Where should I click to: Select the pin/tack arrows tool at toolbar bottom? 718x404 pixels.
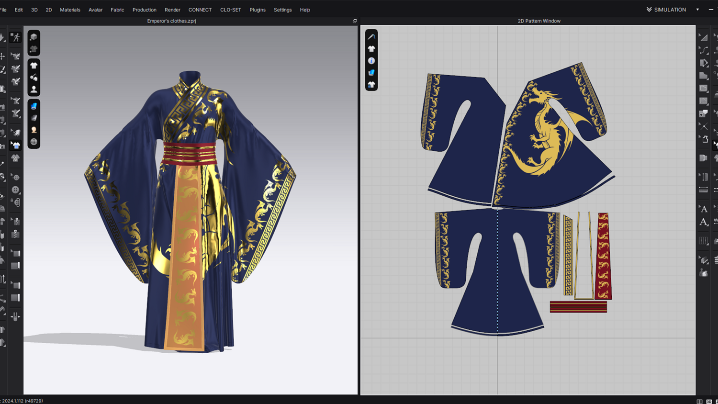pos(15,316)
